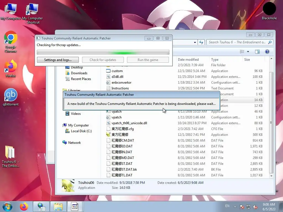The width and height of the screenshot is (283, 212).
Task: Launch Google Chrome from the desktop
Action: [x=11, y=42]
